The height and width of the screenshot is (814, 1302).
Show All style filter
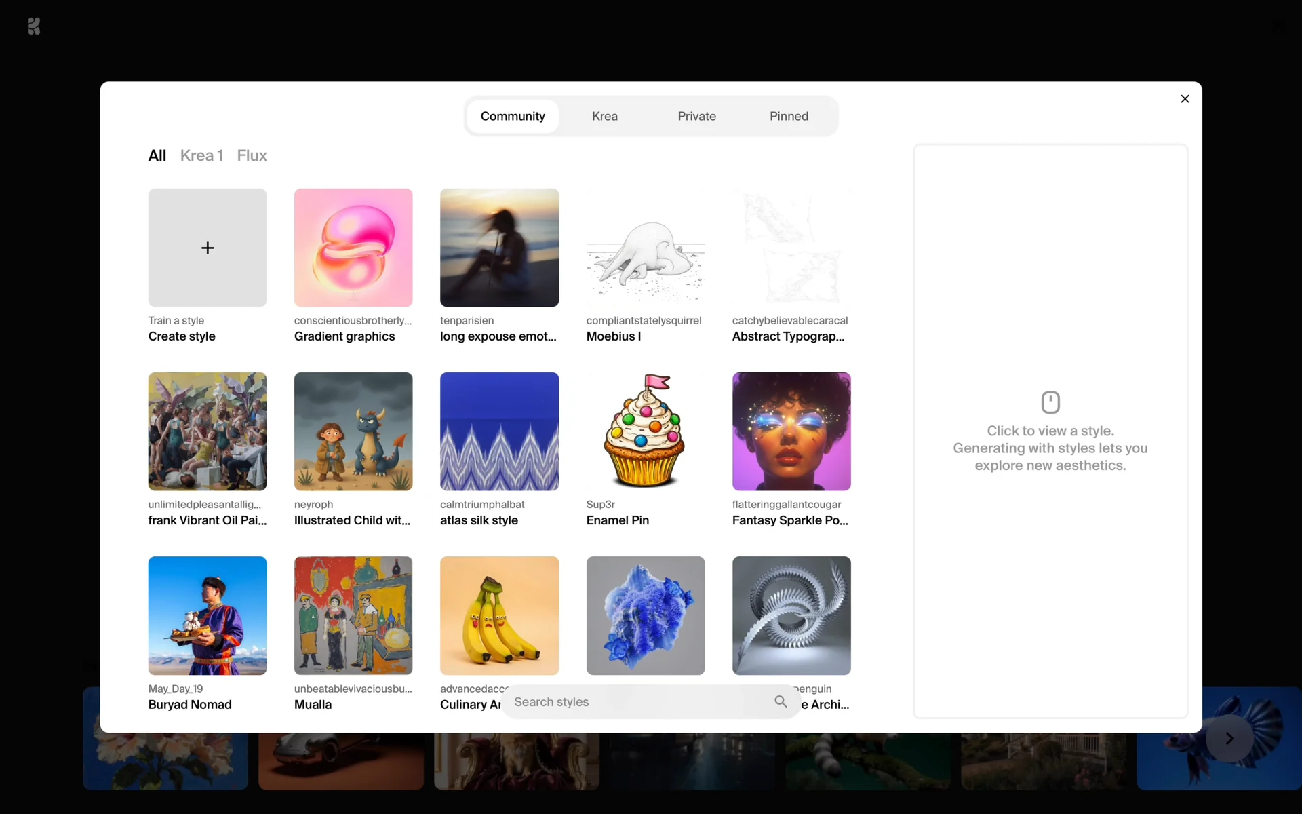pos(157,155)
